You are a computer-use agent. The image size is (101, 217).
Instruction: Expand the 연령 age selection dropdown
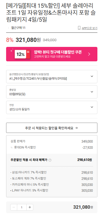click(52, 107)
